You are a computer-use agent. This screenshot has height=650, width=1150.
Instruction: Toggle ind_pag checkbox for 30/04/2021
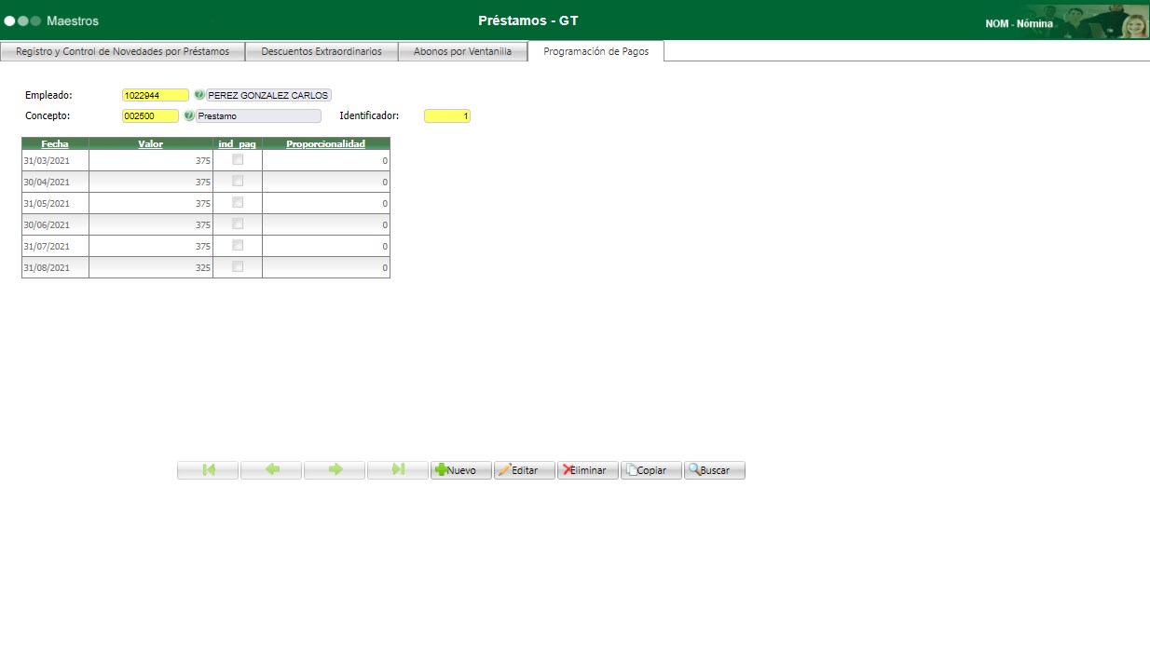coord(238,181)
